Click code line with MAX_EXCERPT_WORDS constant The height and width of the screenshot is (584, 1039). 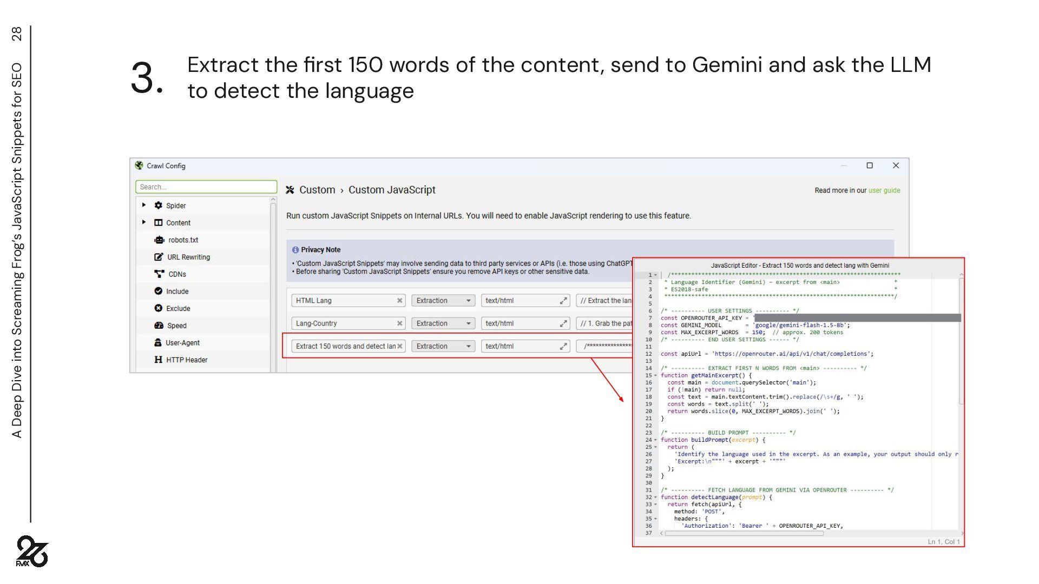[752, 333]
